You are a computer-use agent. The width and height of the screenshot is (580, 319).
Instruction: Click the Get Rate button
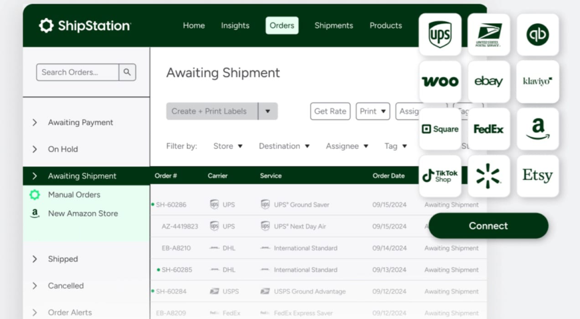pos(330,111)
